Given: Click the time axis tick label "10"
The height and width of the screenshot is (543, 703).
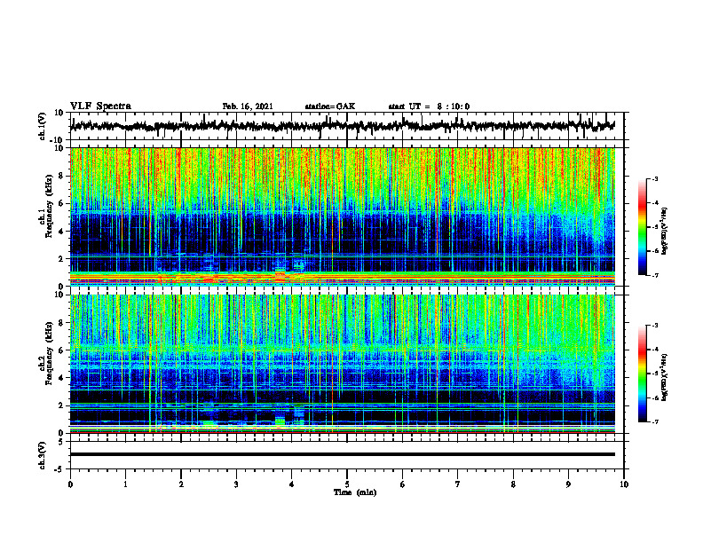Looking at the screenshot, I should (624, 484).
